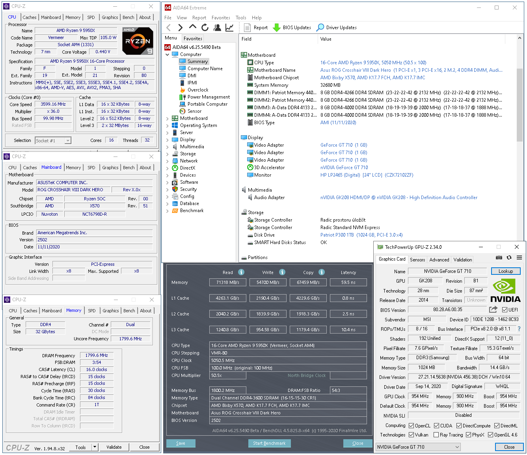
Task: Open AIDA64 user/remote icon in toolbar
Action: (217, 28)
